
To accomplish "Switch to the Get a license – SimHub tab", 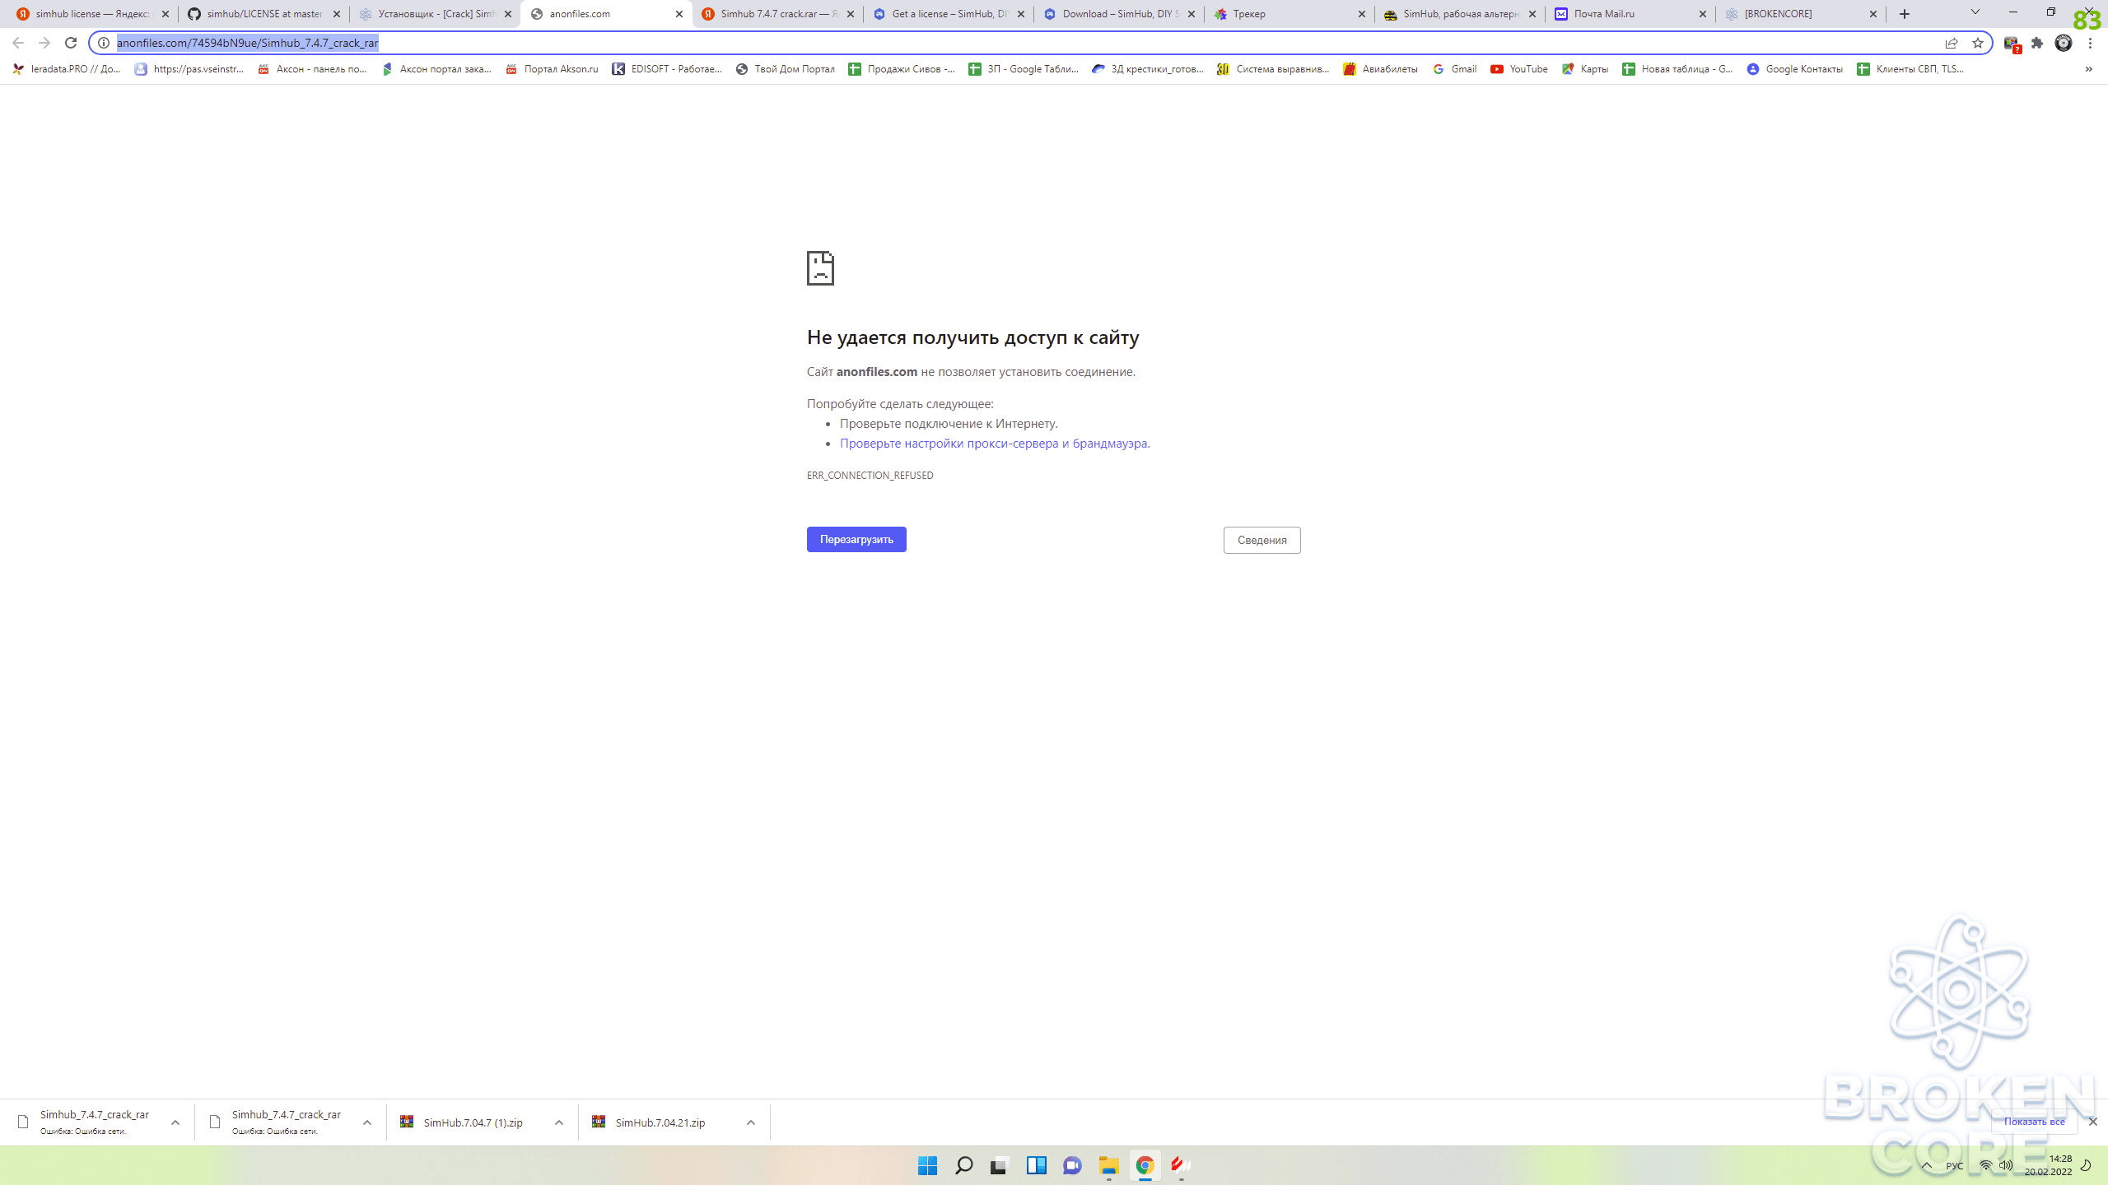I will pyautogui.click(x=949, y=14).
